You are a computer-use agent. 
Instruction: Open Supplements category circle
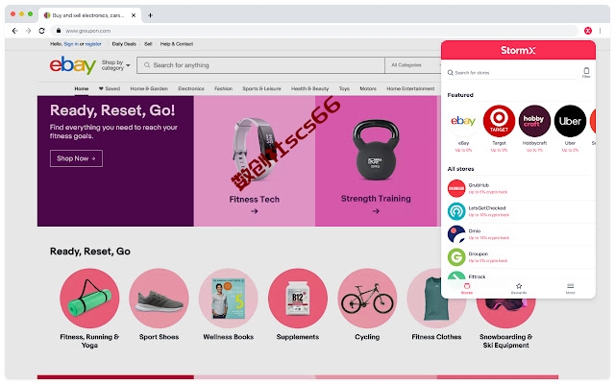298,299
